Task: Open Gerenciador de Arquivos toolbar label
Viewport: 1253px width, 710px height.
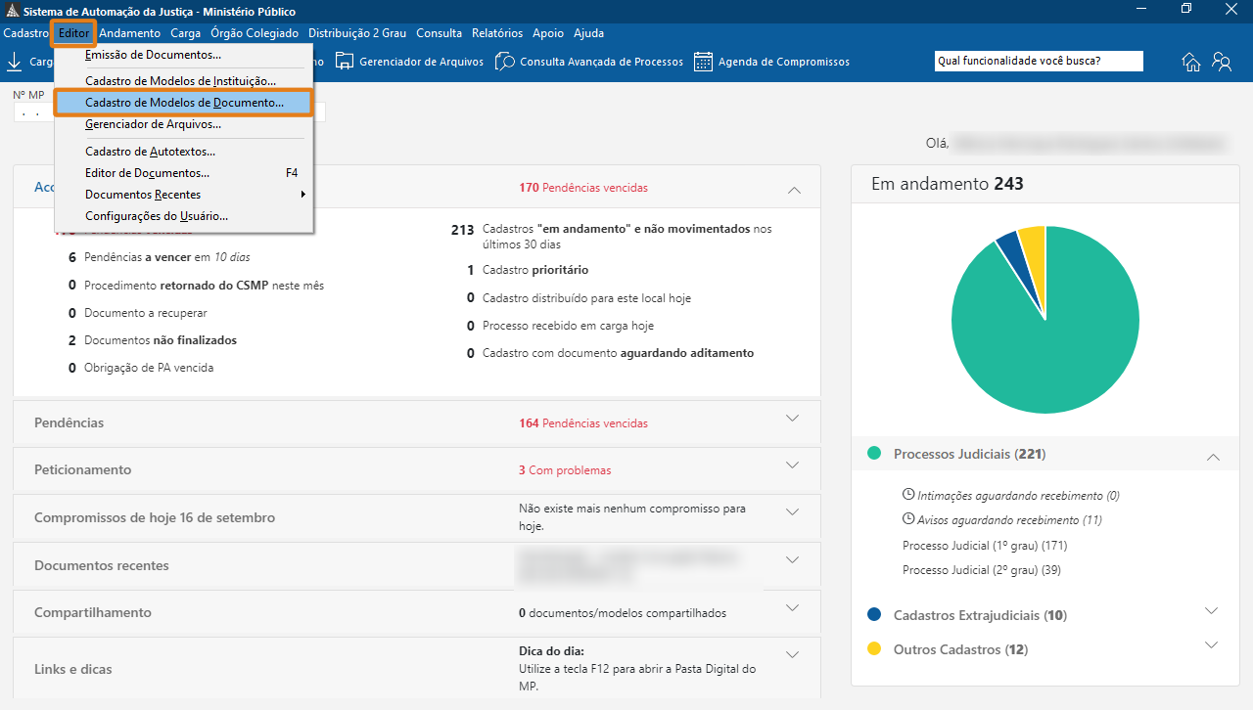Action: [421, 62]
